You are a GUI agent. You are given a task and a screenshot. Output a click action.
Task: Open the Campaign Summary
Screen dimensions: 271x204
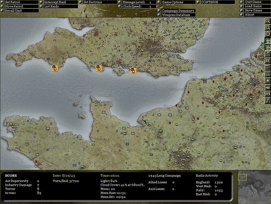click(177, 11)
